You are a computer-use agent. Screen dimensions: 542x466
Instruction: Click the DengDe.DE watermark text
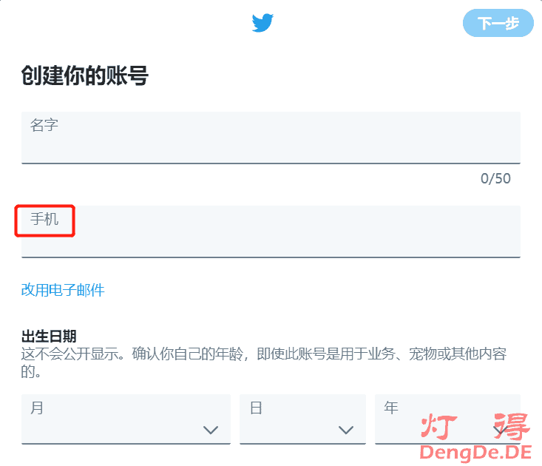(475, 453)
